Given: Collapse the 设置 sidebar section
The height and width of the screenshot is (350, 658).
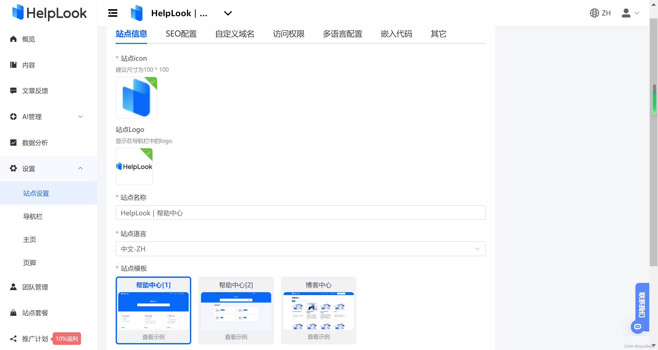Looking at the screenshot, I should (80, 168).
